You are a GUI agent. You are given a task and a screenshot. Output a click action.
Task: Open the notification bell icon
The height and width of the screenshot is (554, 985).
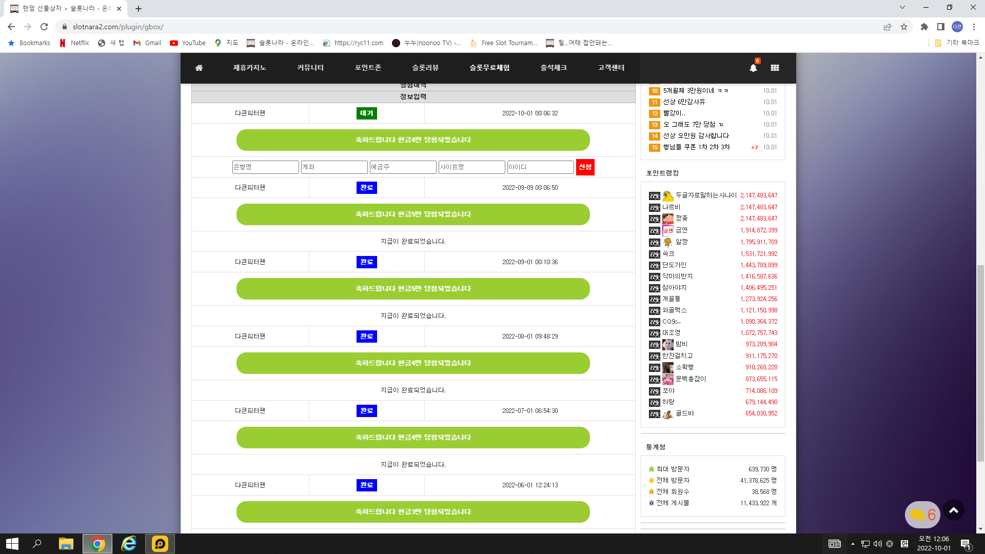753,68
